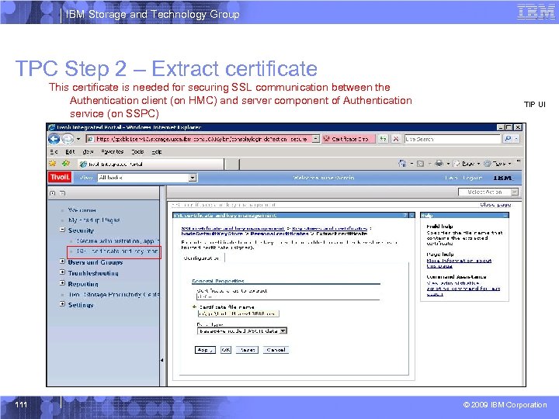Open the Page dropdown in command bar
Viewport: 559px width, 419px height.
click(x=467, y=164)
